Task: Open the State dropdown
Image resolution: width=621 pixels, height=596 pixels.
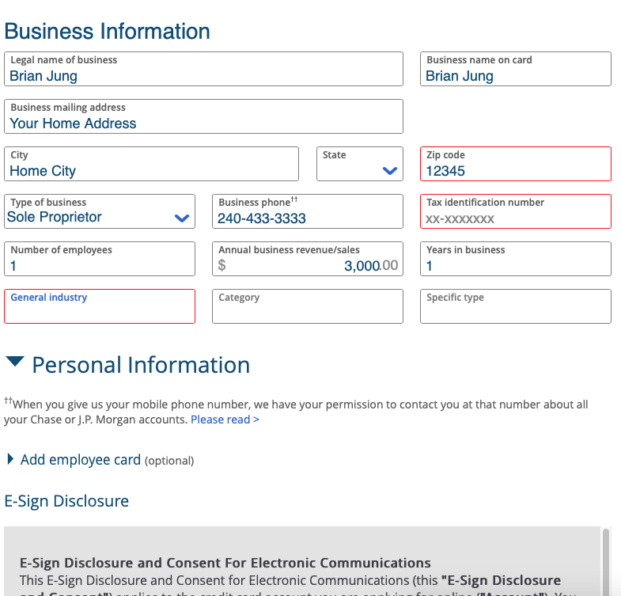Action: (360, 164)
